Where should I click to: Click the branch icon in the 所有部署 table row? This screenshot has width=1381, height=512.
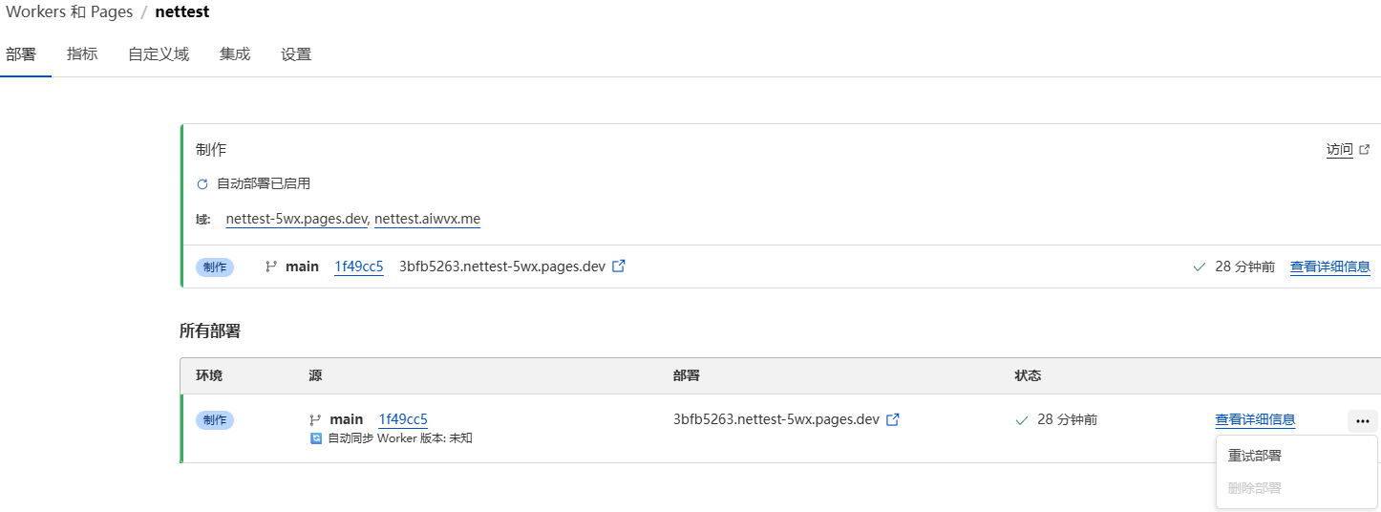[315, 419]
